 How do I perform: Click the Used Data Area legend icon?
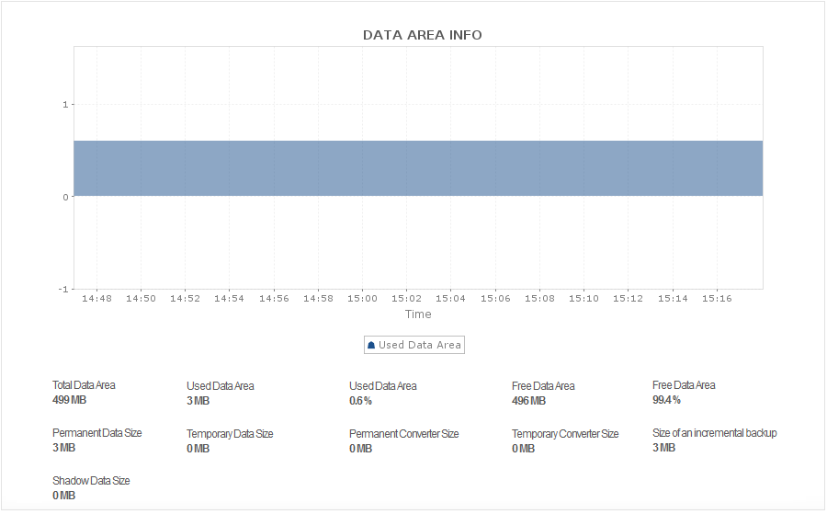[371, 346]
